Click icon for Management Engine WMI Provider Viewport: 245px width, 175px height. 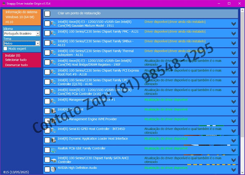coord(54,121)
